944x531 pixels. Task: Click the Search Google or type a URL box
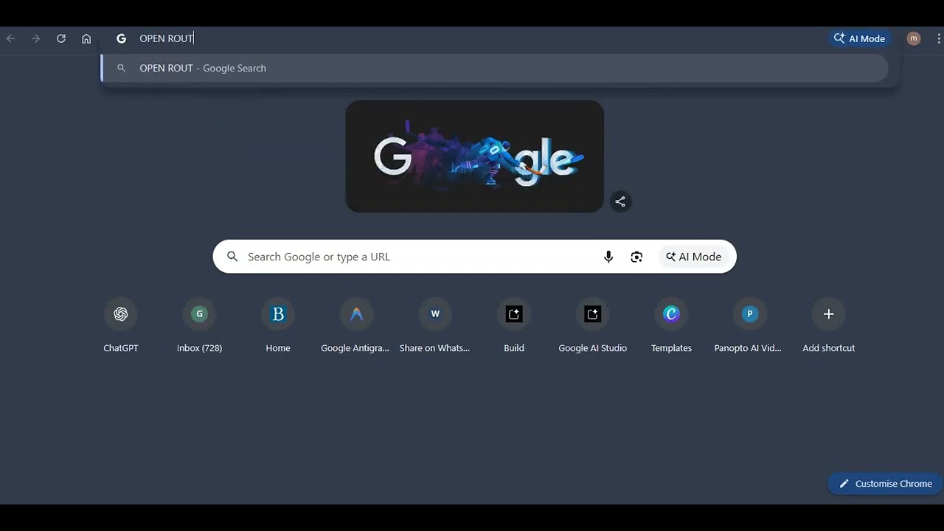coord(474,257)
